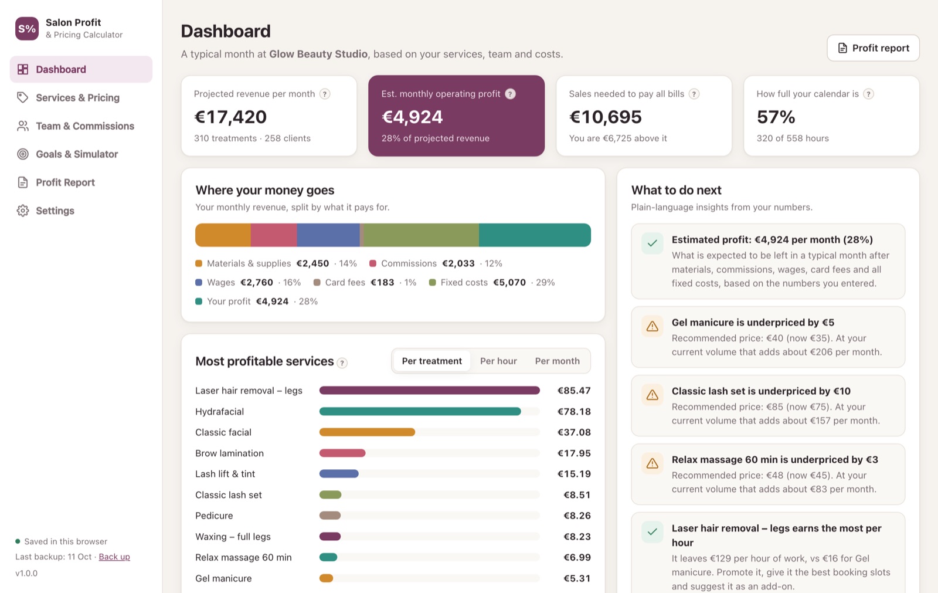938x593 pixels.
Task: Click warning icon on Relax massage insight
Action: [x=652, y=463]
